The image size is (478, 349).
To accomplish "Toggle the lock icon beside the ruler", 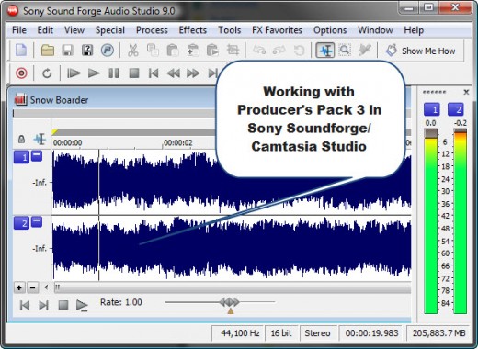I will [x=21, y=139].
